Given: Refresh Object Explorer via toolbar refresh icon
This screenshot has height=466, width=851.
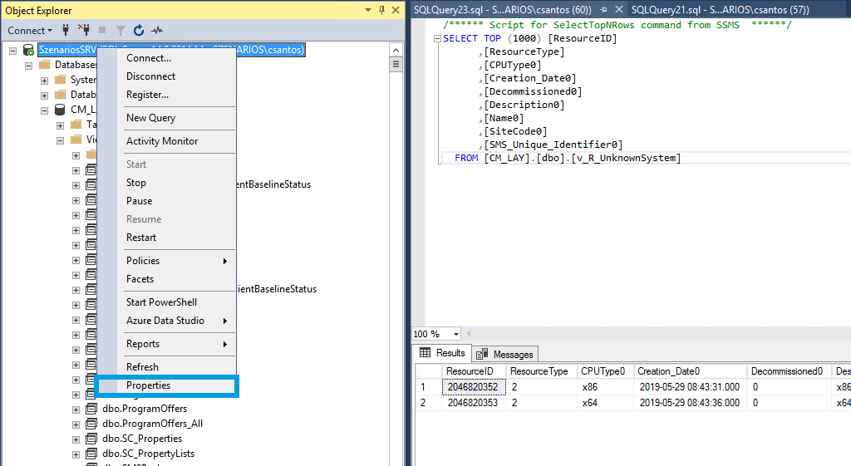Looking at the screenshot, I should pyautogui.click(x=138, y=31).
